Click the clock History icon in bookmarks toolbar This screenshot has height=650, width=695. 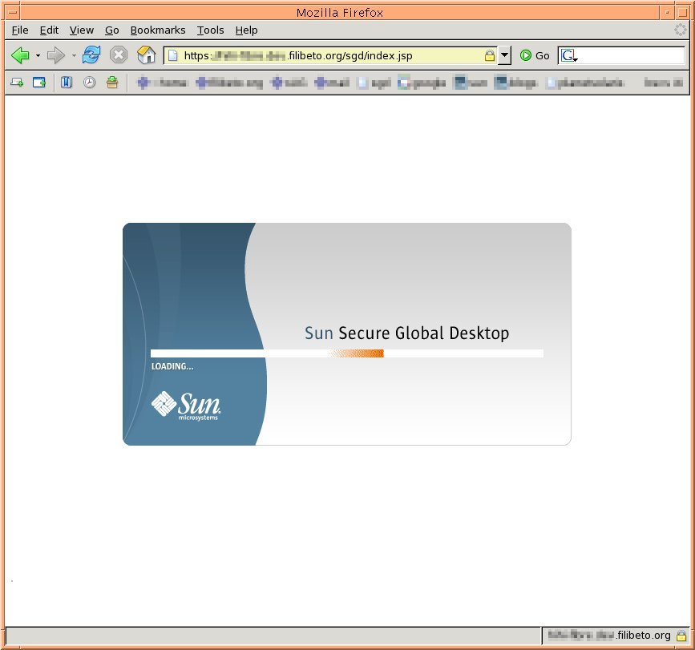[90, 83]
